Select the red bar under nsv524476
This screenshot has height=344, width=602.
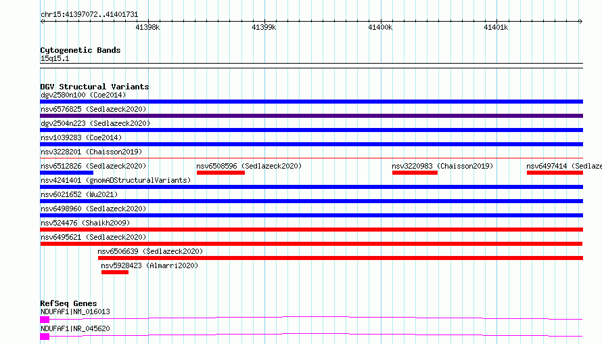click(x=311, y=230)
